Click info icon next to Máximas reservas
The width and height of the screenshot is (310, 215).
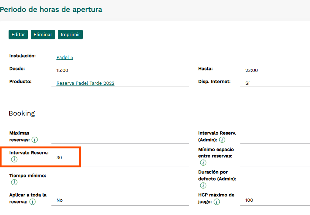point(35,140)
